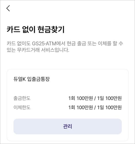Tap the empty area beside the account name
Image resolution: width=135 pixels, height=144 pixels.
86,79
